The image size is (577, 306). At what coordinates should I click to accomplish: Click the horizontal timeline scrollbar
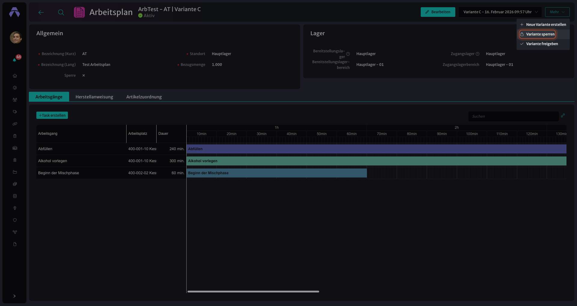(x=253, y=292)
